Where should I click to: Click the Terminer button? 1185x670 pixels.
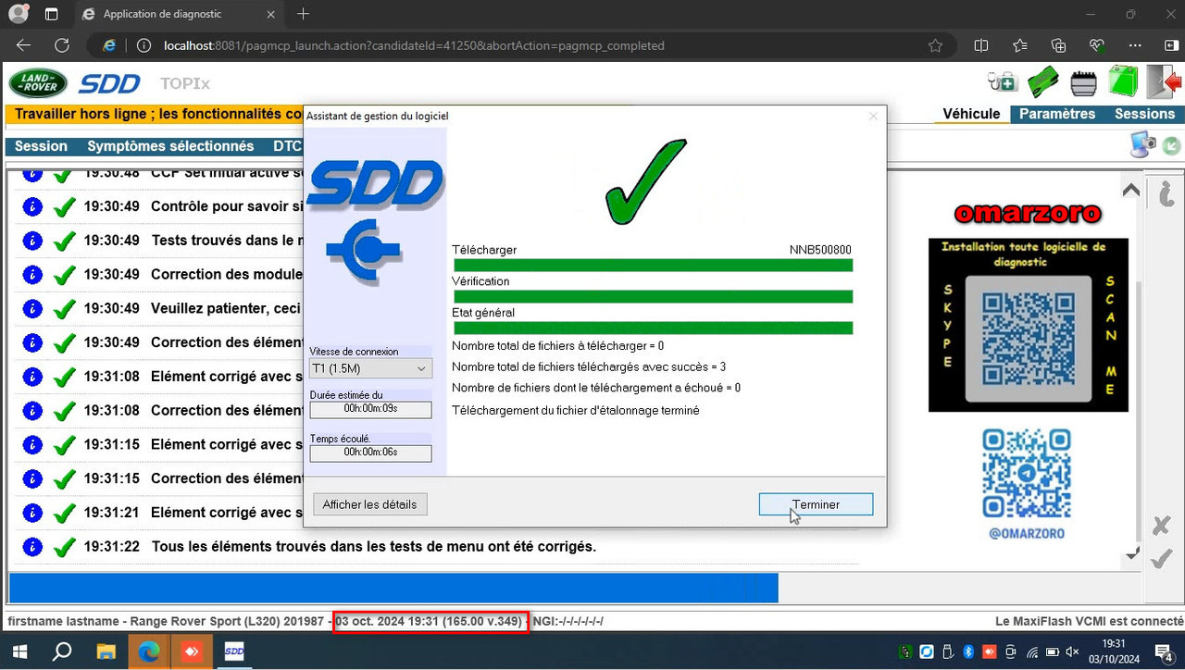(x=816, y=504)
